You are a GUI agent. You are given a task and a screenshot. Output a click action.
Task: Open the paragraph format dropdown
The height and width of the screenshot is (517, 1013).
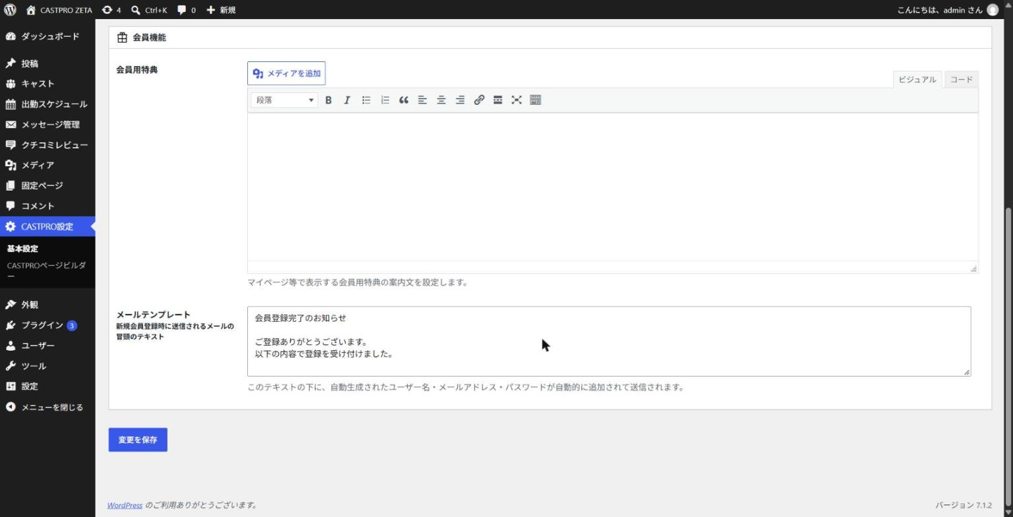tap(284, 100)
